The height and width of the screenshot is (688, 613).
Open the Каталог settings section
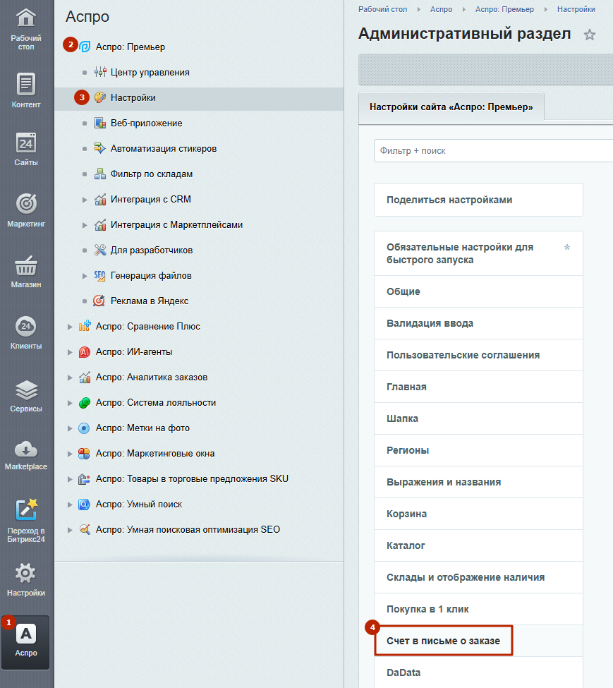coord(478,545)
